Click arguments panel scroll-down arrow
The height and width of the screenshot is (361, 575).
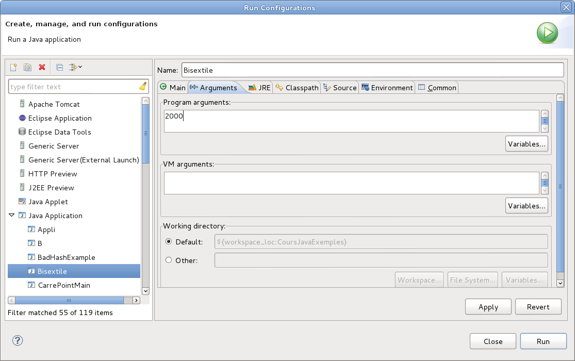click(560, 283)
